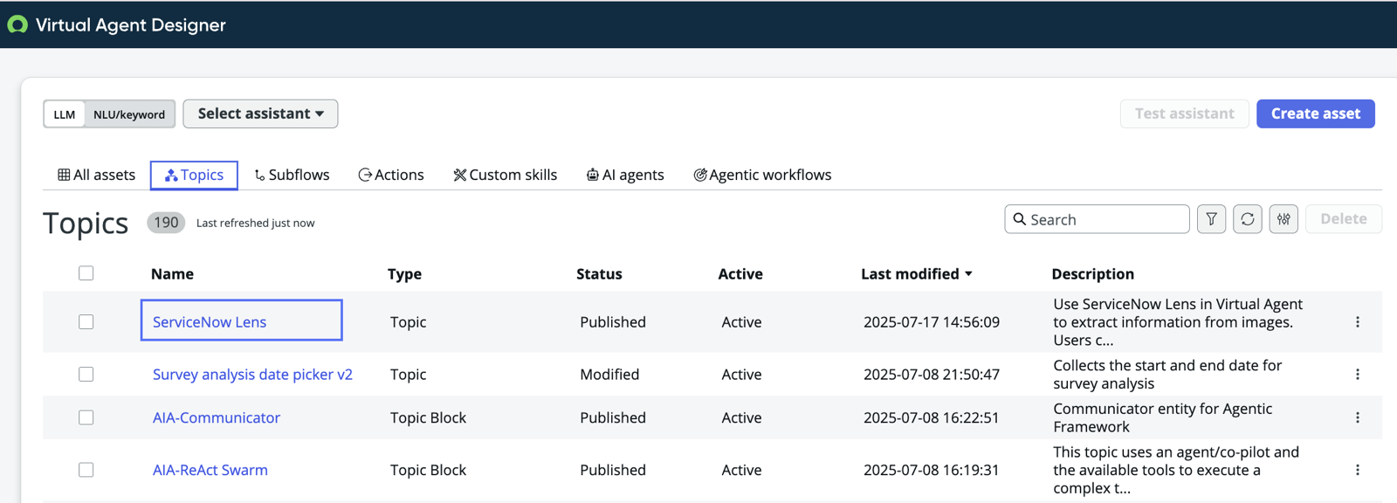Click the Description column header
The image size is (1397, 503).
[x=1092, y=273]
